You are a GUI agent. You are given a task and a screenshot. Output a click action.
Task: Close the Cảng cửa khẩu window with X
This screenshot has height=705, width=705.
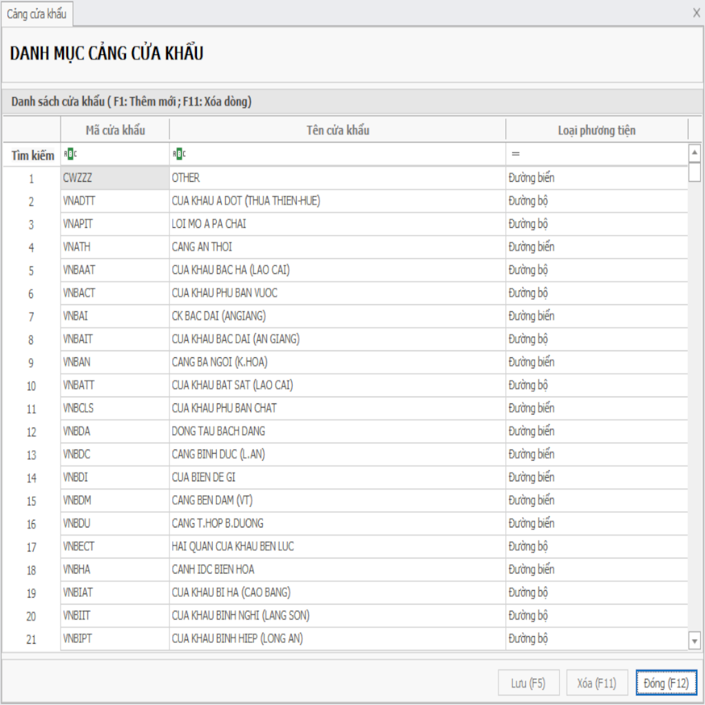(x=696, y=13)
